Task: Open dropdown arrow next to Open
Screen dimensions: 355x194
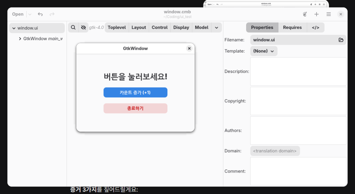Action: pos(30,14)
